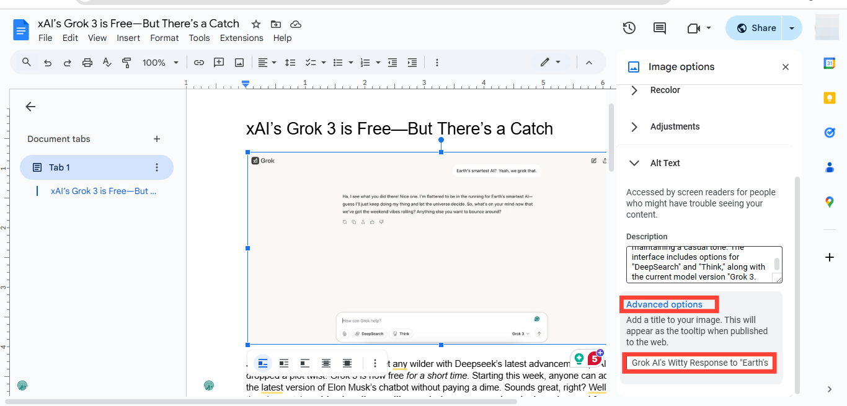847x406 pixels.
Task: Set image to Wrap text
Action: (x=284, y=363)
